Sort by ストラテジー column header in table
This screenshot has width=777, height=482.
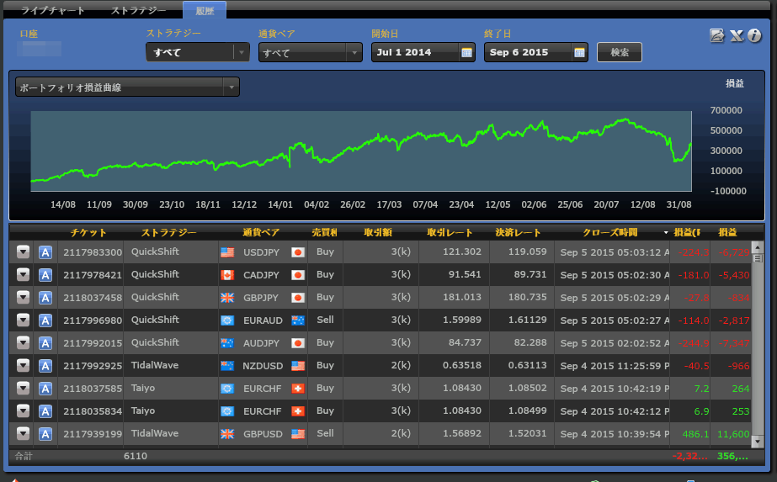[x=168, y=232]
